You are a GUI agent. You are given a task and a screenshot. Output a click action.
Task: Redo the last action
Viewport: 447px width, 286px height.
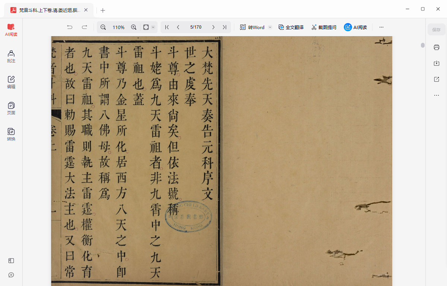tap(85, 27)
